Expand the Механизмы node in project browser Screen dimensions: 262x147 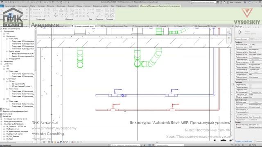point(1,61)
